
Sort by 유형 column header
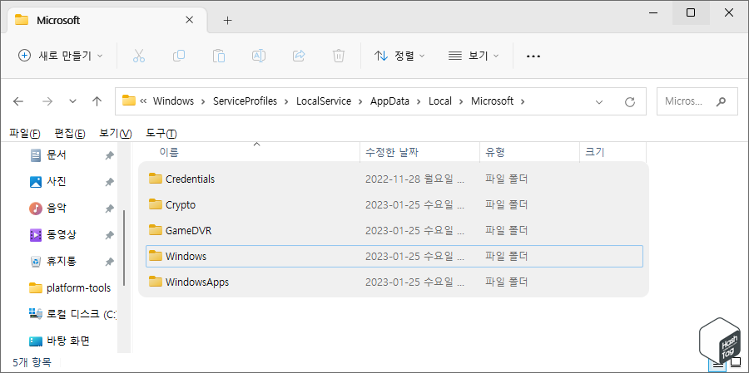(530, 153)
